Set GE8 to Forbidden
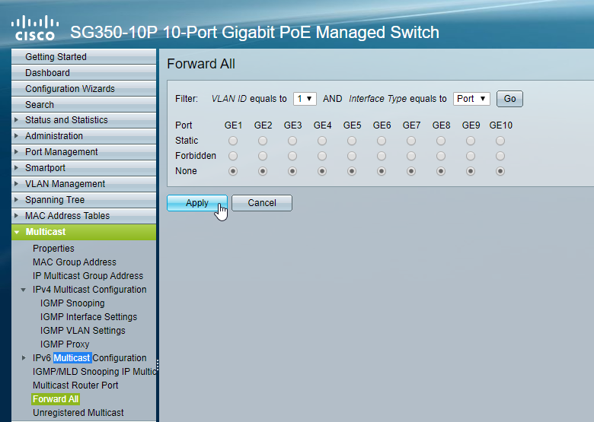 tap(441, 156)
